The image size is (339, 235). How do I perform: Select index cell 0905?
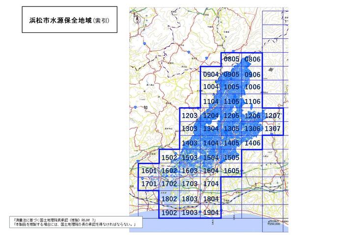pyautogui.click(x=231, y=74)
